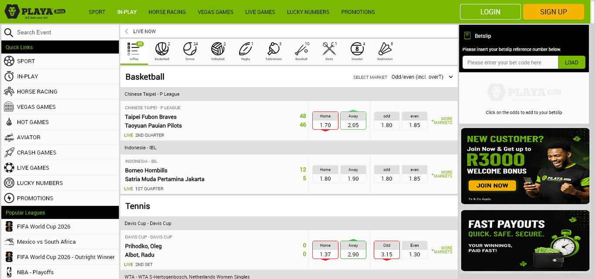The image size is (595, 279).
Task: Select Away 1.90 for Satria Muda Jakarta
Action: pos(353,174)
